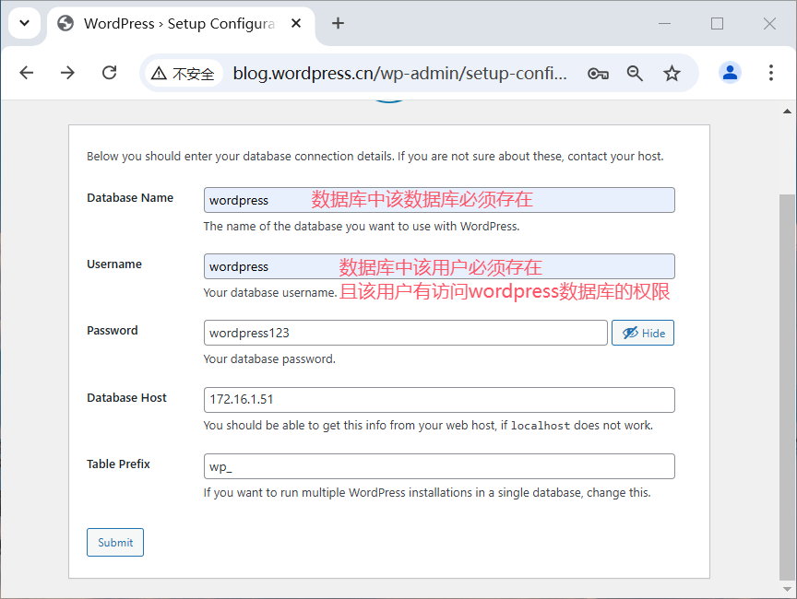Click the localhost hint text
This screenshot has height=599, width=797.
click(x=428, y=426)
